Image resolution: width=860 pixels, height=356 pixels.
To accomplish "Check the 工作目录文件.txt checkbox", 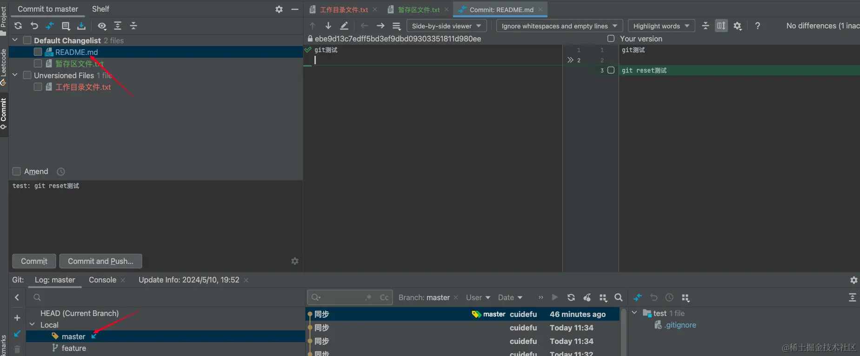I will pyautogui.click(x=38, y=87).
